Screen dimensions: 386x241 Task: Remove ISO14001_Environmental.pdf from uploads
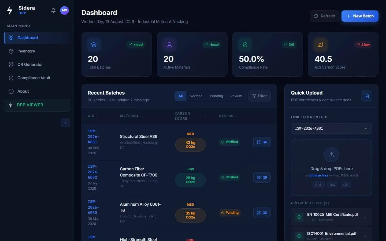tap(365, 236)
